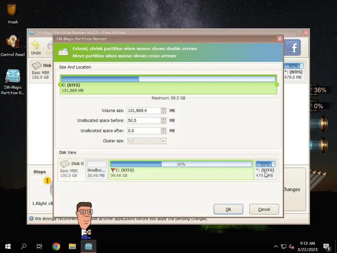Viewport: 337px width, 253px height.
Task: Launch Google Chrome from taskbar
Action: pos(56,246)
